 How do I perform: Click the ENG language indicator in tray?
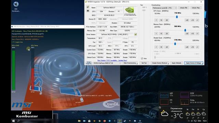pyautogui.click(x=199, y=121)
